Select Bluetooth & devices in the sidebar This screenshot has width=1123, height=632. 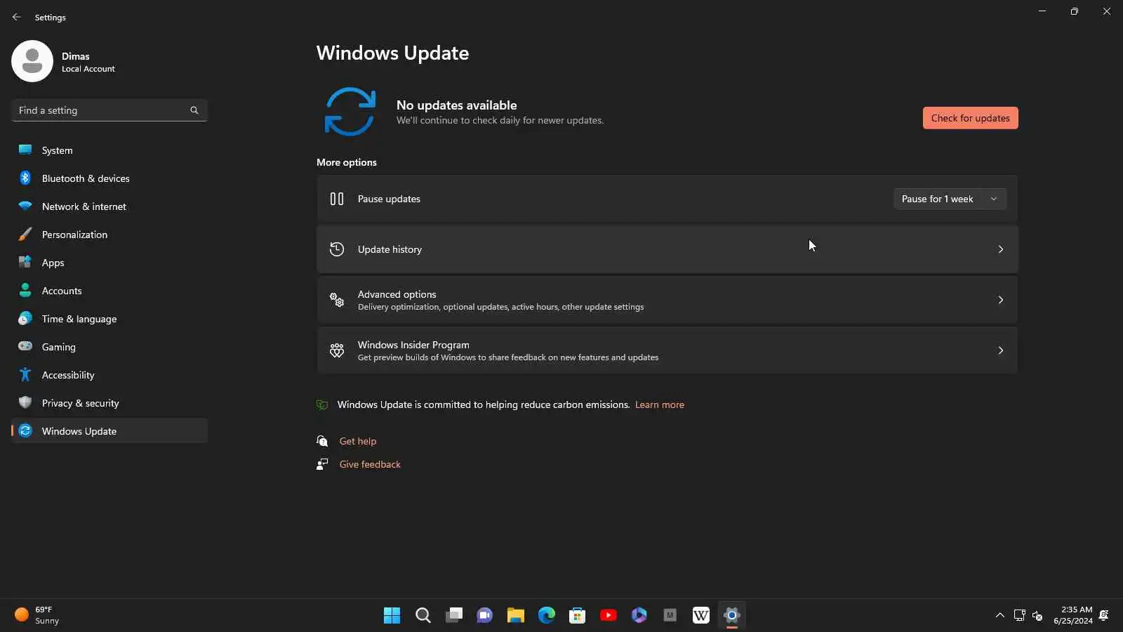tap(109, 178)
